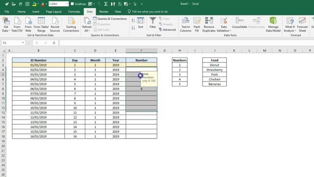Select the Food header cell
The width and height of the screenshot is (314, 177).
[214, 60]
